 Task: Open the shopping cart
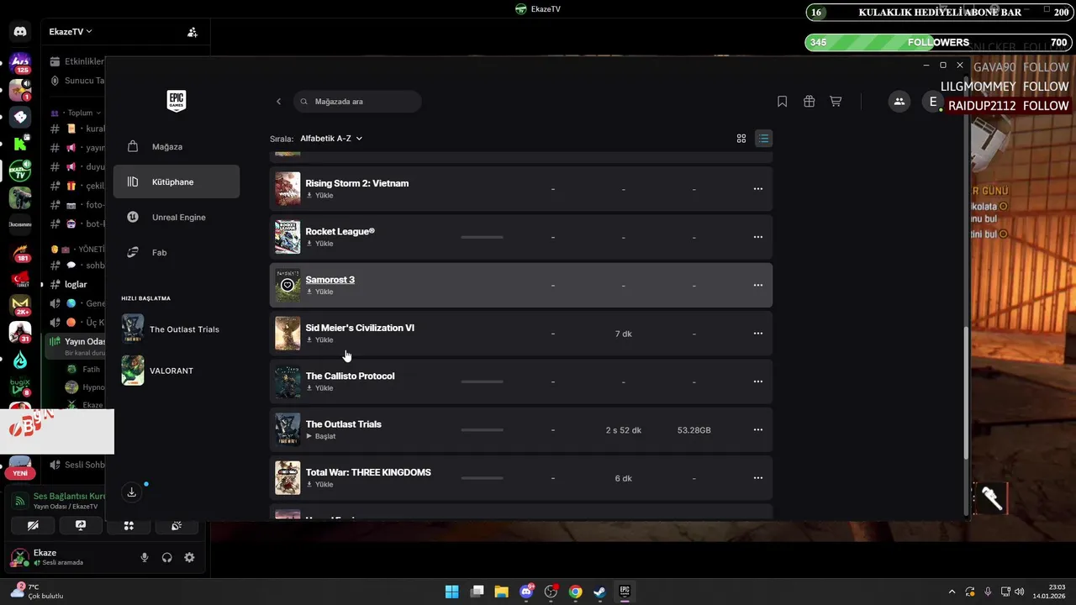tap(836, 102)
